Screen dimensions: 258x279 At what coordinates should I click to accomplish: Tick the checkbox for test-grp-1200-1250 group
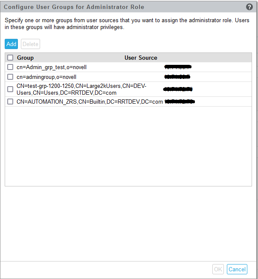pyautogui.click(x=10, y=89)
